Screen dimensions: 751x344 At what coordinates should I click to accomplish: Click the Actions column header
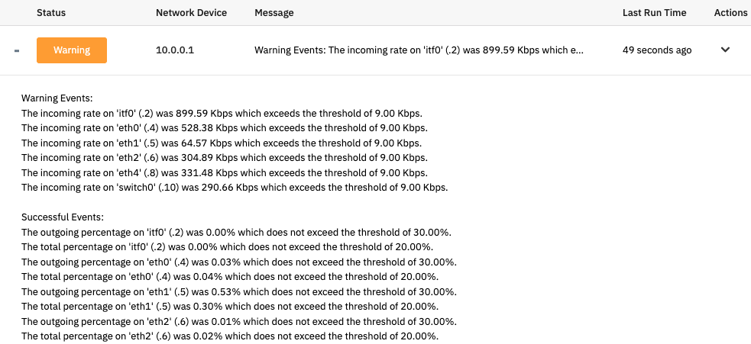point(730,13)
